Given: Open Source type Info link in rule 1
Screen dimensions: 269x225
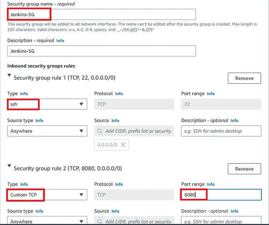Looking at the screenshot, I should coord(39,121).
